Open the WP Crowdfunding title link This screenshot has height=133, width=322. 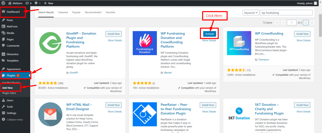pos(269,33)
